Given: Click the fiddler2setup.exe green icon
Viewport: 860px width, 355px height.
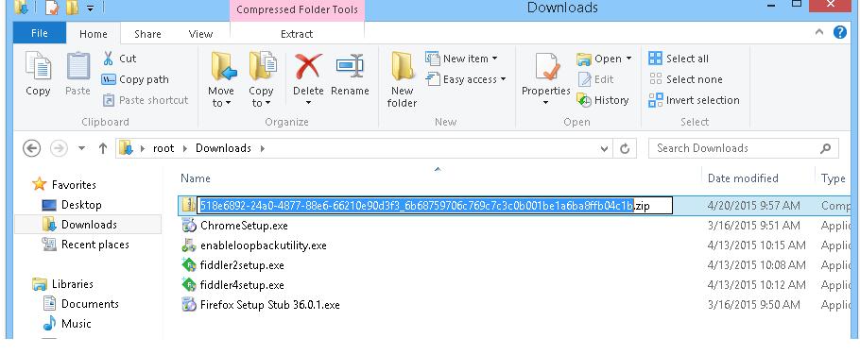Looking at the screenshot, I should coord(189,265).
